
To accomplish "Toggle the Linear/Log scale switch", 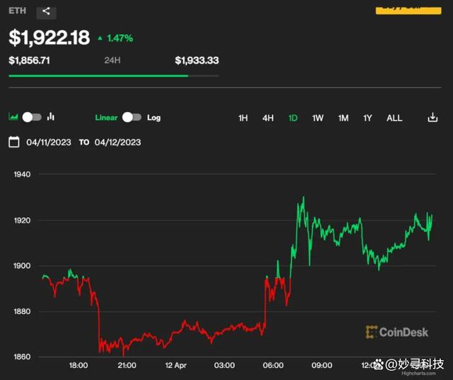I will pyautogui.click(x=132, y=117).
